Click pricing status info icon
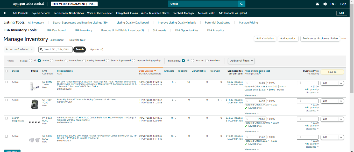The height and width of the screenshot is (152, 354). 260,74
